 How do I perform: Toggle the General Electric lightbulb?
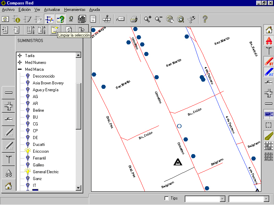[x=28, y=172]
